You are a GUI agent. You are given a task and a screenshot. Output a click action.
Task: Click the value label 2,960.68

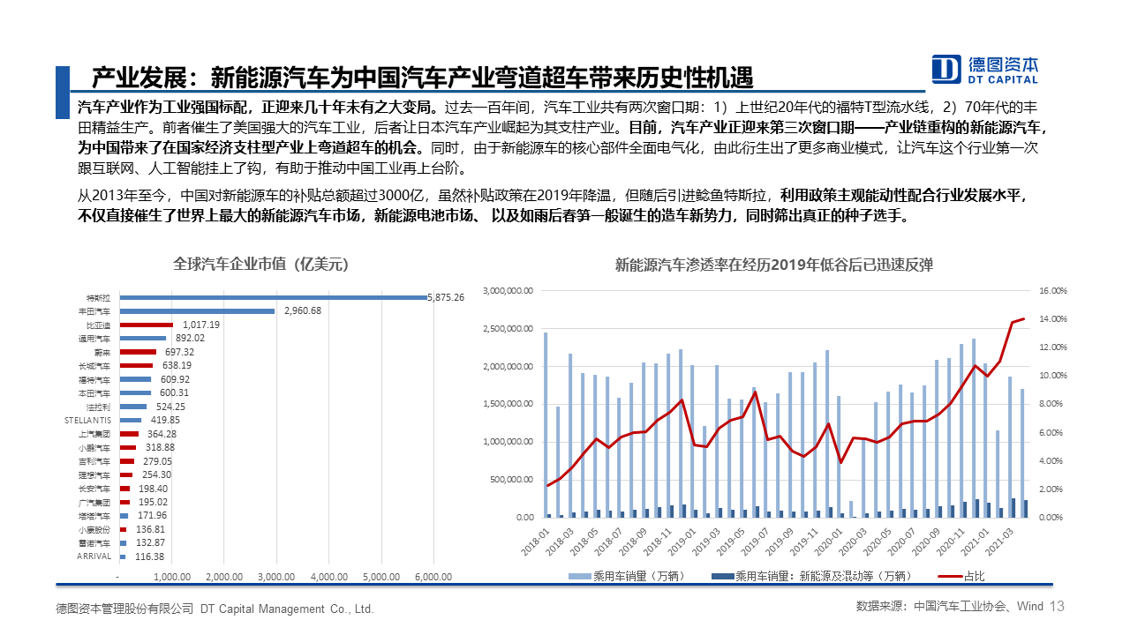coord(303,311)
